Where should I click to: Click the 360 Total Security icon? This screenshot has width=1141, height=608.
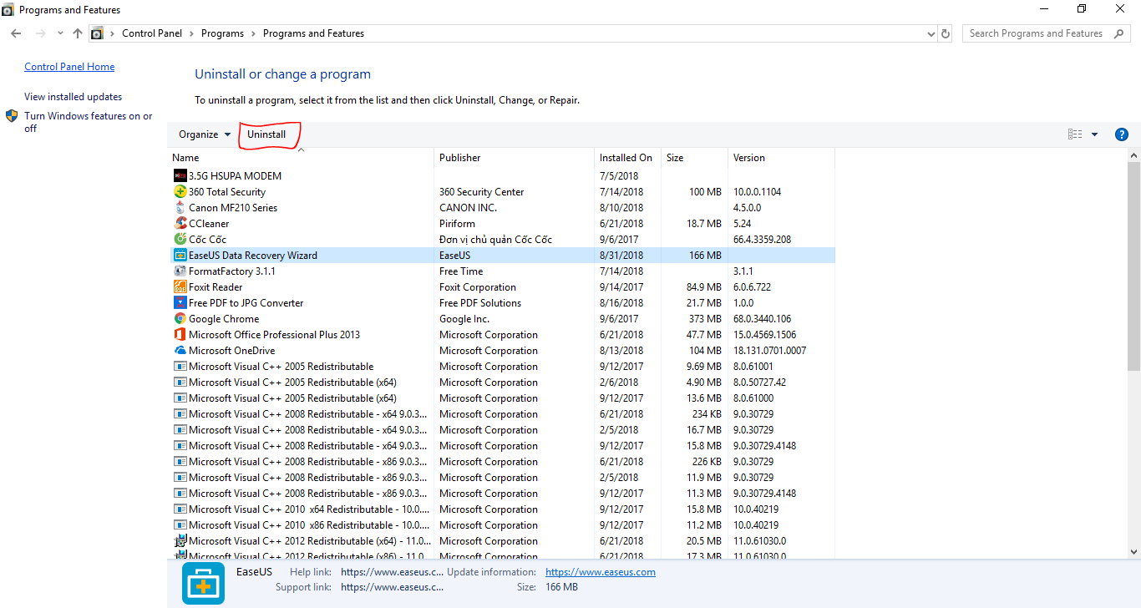180,192
